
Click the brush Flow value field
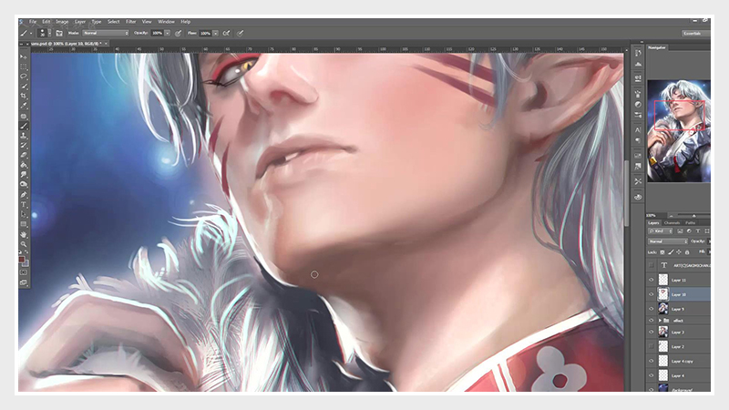206,33
